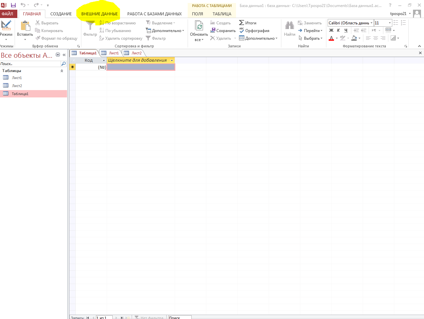Click Сохранить record button

tap(223, 31)
